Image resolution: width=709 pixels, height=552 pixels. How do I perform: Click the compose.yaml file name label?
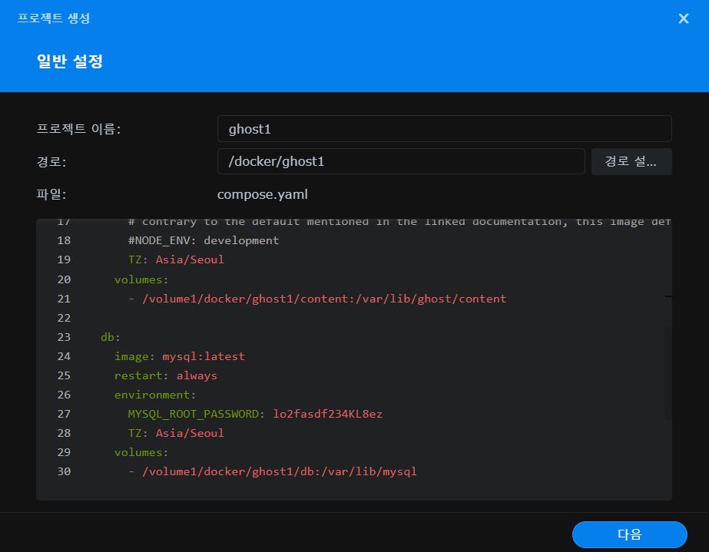[262, 194]
